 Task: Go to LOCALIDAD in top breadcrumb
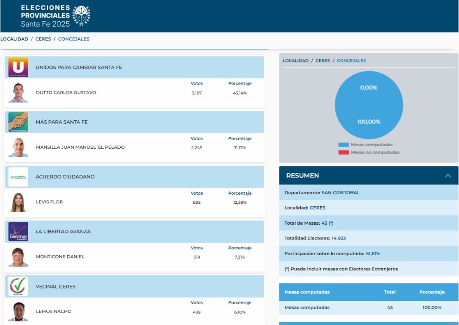pos(14,39)
